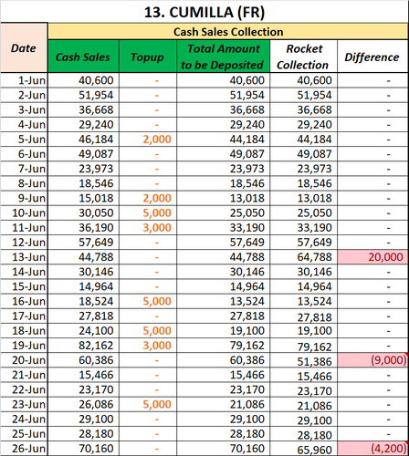Select the 20,000 difference cell on 13-Jun
The image size is (409, 456).
pyautogui.click(x=372, y=257)
